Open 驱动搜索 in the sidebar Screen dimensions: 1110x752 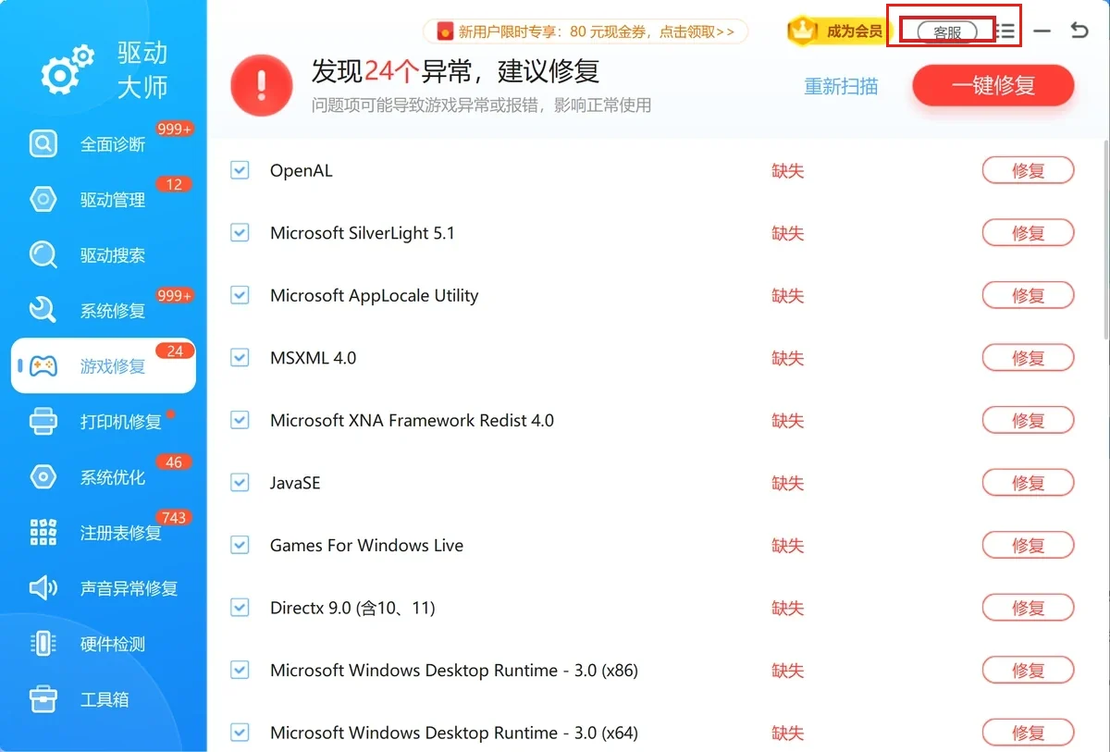click(x=103, y=255)
